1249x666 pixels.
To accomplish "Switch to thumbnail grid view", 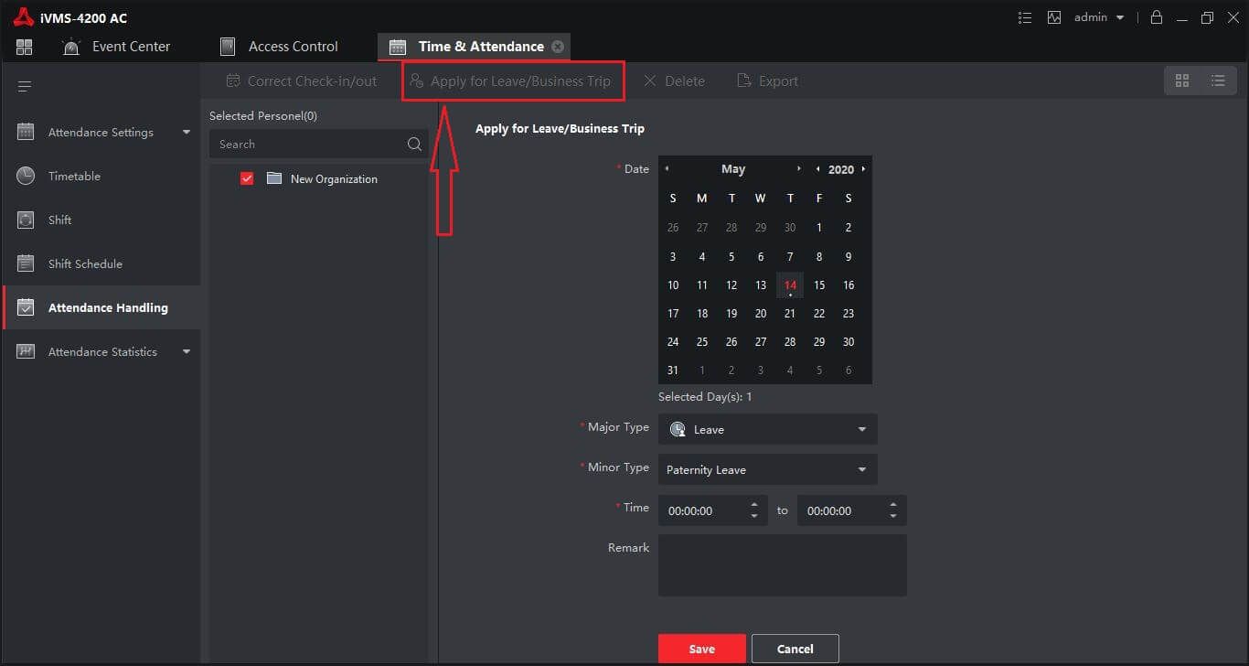I will pyautogui.click(x=1182, y=81).
